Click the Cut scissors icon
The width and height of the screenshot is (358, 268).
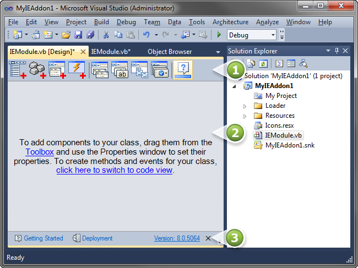[106, 35]
